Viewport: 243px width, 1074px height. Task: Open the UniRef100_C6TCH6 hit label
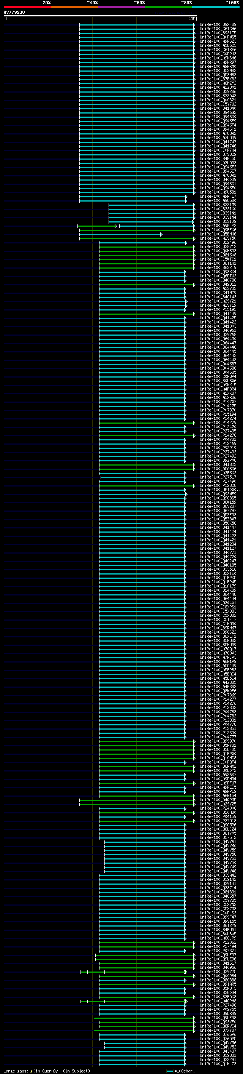click(218, 29)
